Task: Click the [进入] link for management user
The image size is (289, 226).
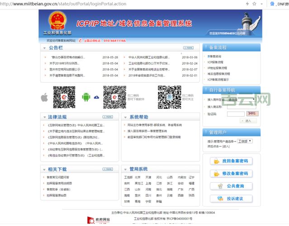Action: tap(226, 146)
